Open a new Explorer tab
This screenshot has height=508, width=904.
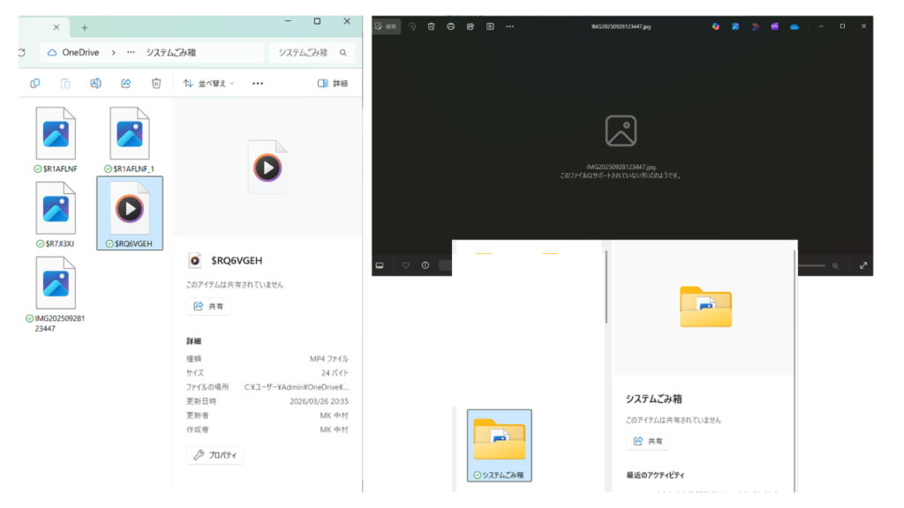85,27
